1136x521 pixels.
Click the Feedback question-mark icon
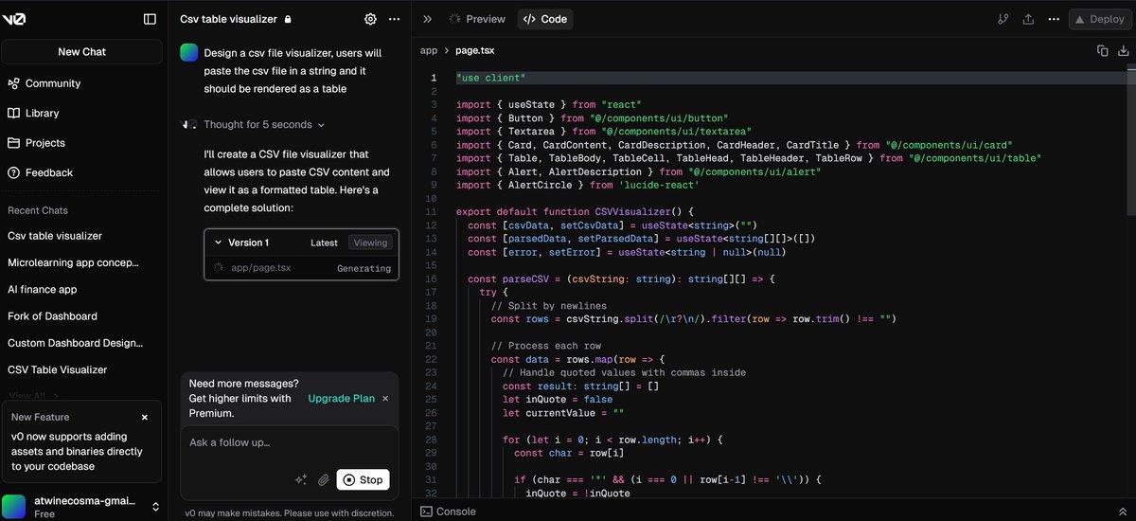pyautogui.click(x=13, y=172)
